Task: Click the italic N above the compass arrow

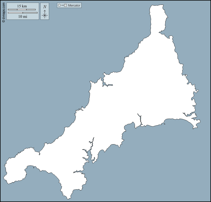Action: tap(45, 7)
